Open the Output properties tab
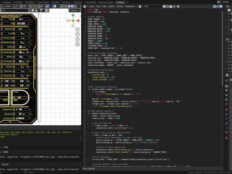Viewport: 232px width, 174px height. coord(226,91)
